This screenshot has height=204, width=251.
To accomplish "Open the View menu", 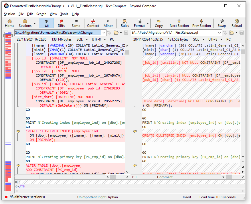I will pyautogui.click(x=53, y=14).
